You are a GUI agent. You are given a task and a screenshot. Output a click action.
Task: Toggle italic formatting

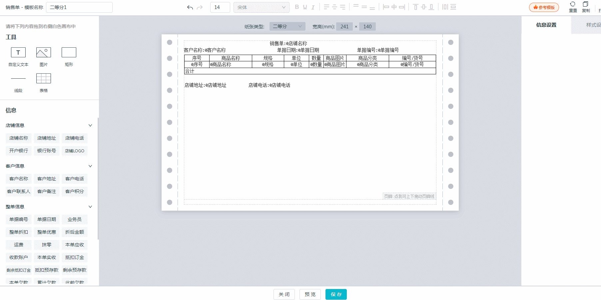(313, 7)
